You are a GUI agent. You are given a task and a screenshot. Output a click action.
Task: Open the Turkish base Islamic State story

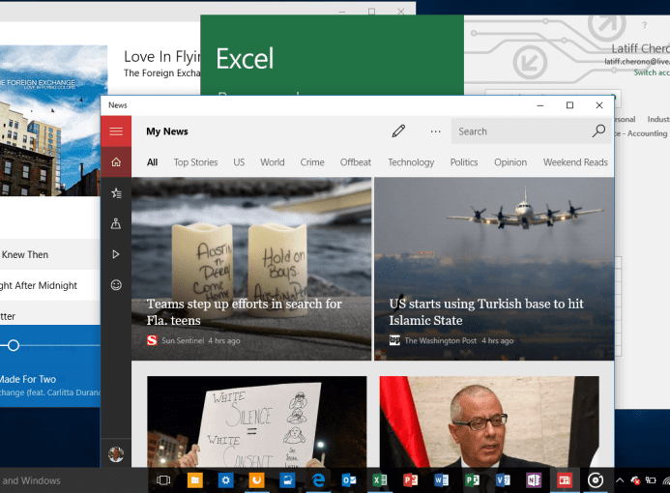point(494,269)
